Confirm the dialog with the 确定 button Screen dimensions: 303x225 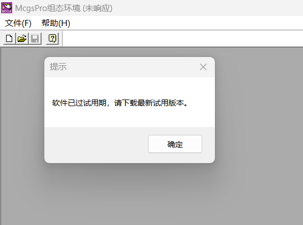pos(175,144)
